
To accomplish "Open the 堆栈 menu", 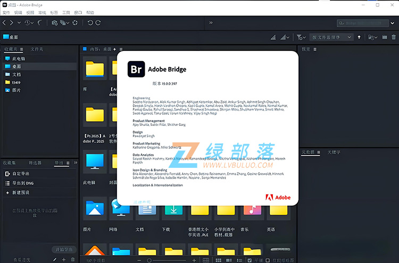I will [x=42, y=12].
